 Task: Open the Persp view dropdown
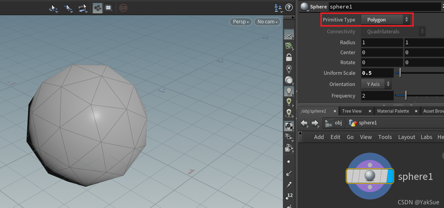point(241,22)
